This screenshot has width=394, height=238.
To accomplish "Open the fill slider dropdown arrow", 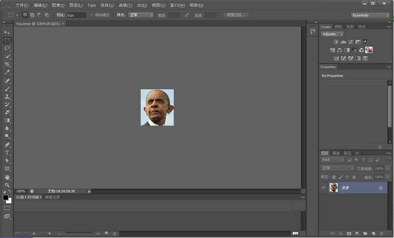I will (387, 177).
